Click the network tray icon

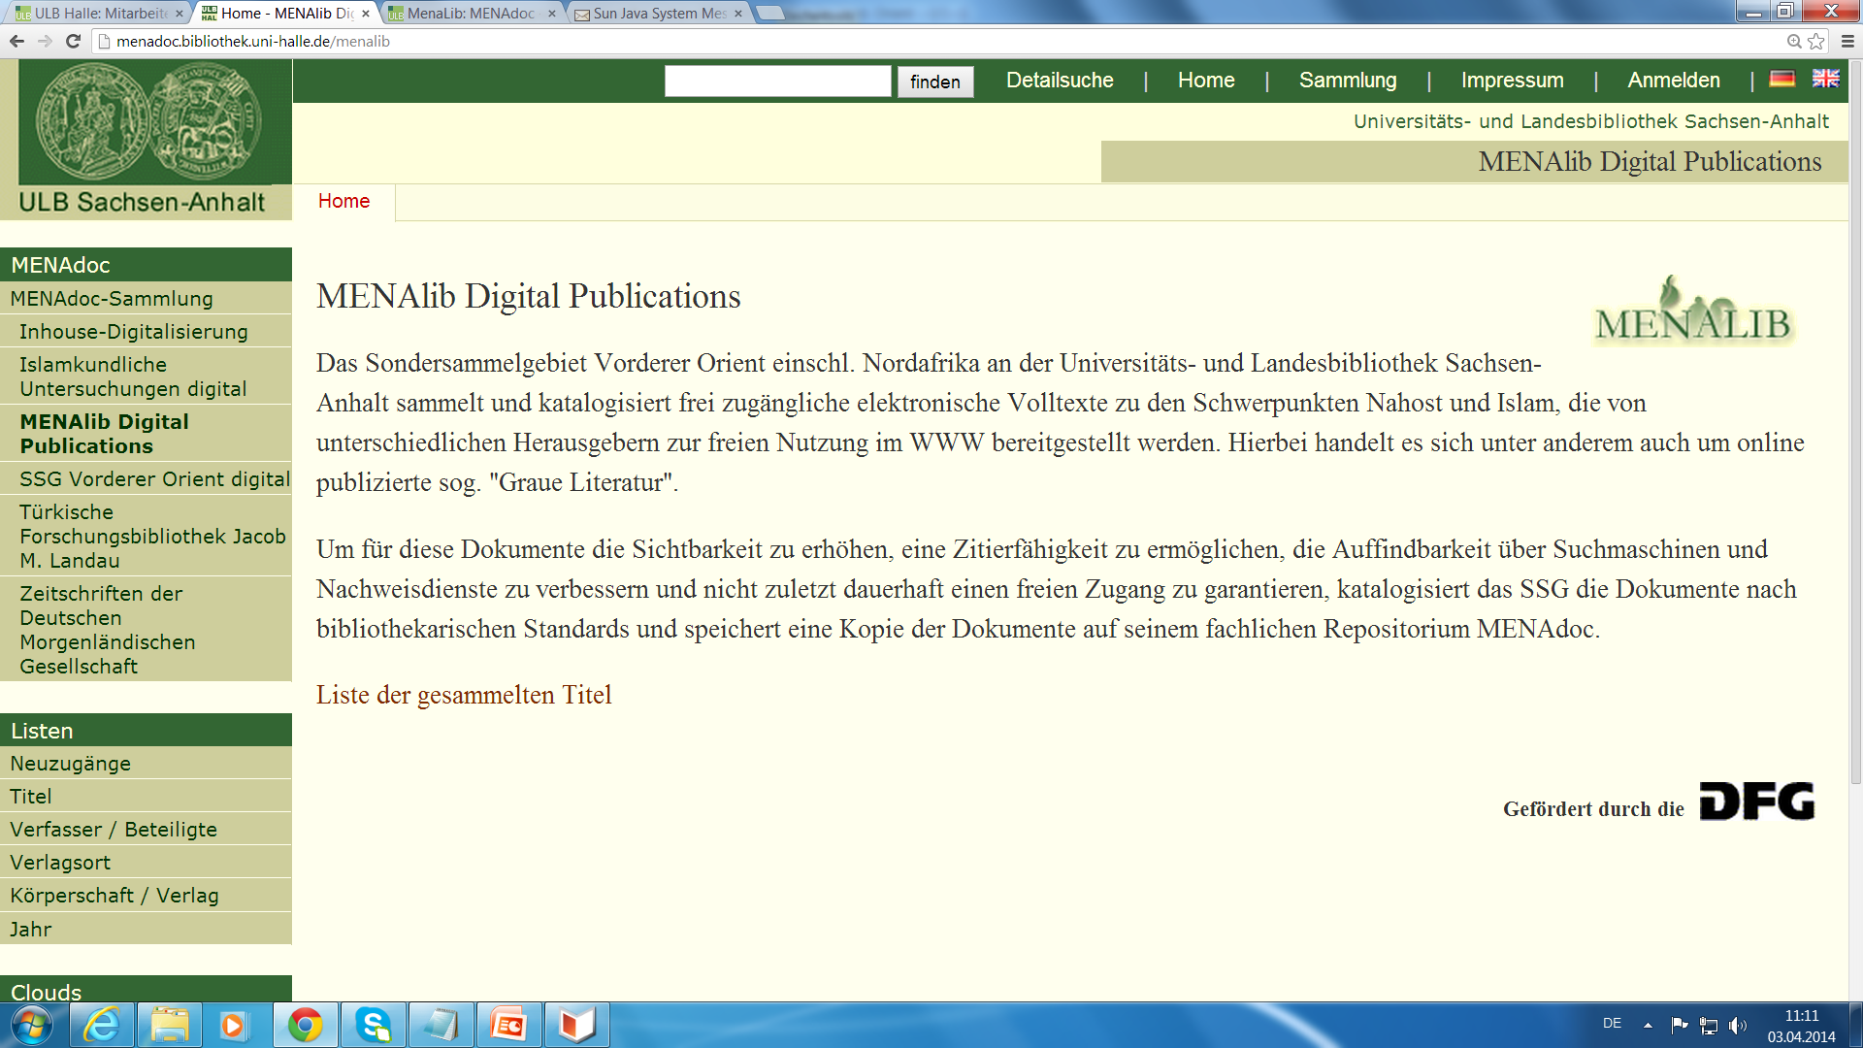[1709, 1025]
